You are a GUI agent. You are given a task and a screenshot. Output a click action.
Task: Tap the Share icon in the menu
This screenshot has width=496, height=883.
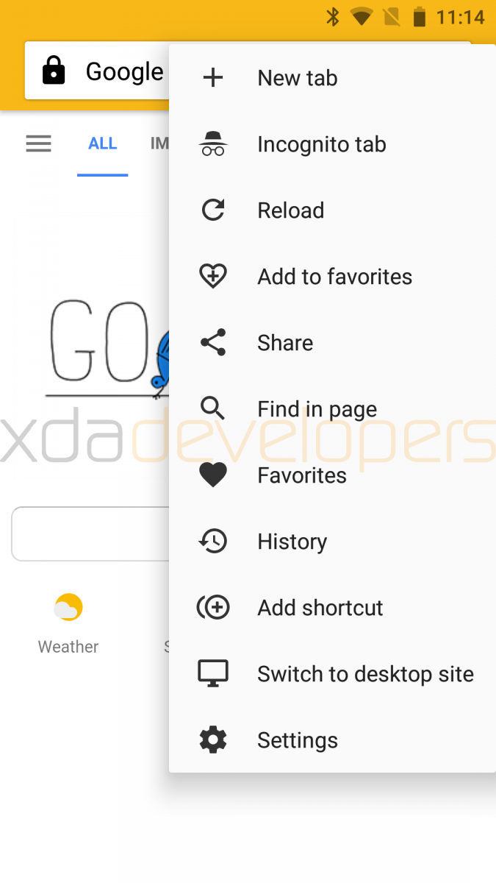pyautogui.click(x=213, y=343)
